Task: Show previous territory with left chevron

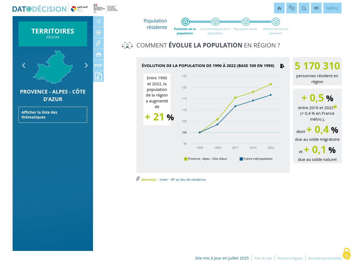Action: pos(24,65)
